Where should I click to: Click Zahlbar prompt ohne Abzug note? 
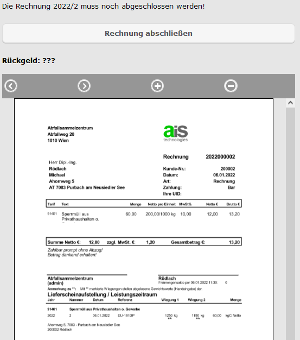coord(75,250)
